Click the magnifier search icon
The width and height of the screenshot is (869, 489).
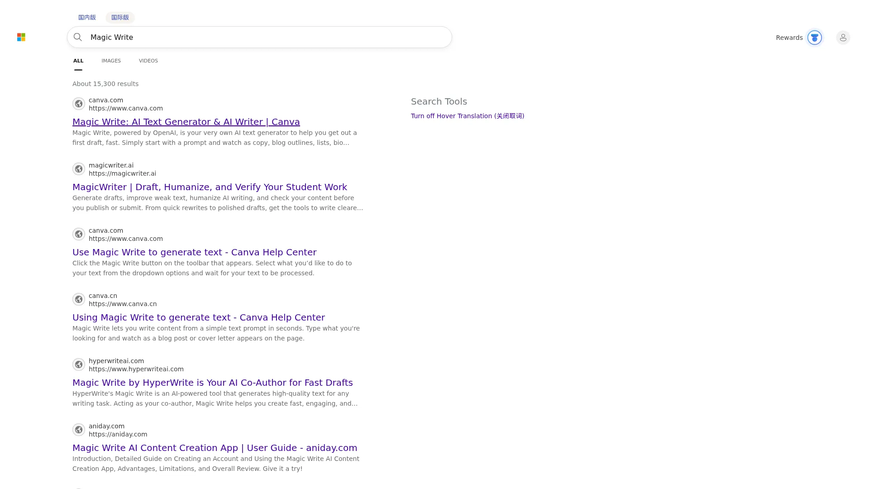coord(78,37)
